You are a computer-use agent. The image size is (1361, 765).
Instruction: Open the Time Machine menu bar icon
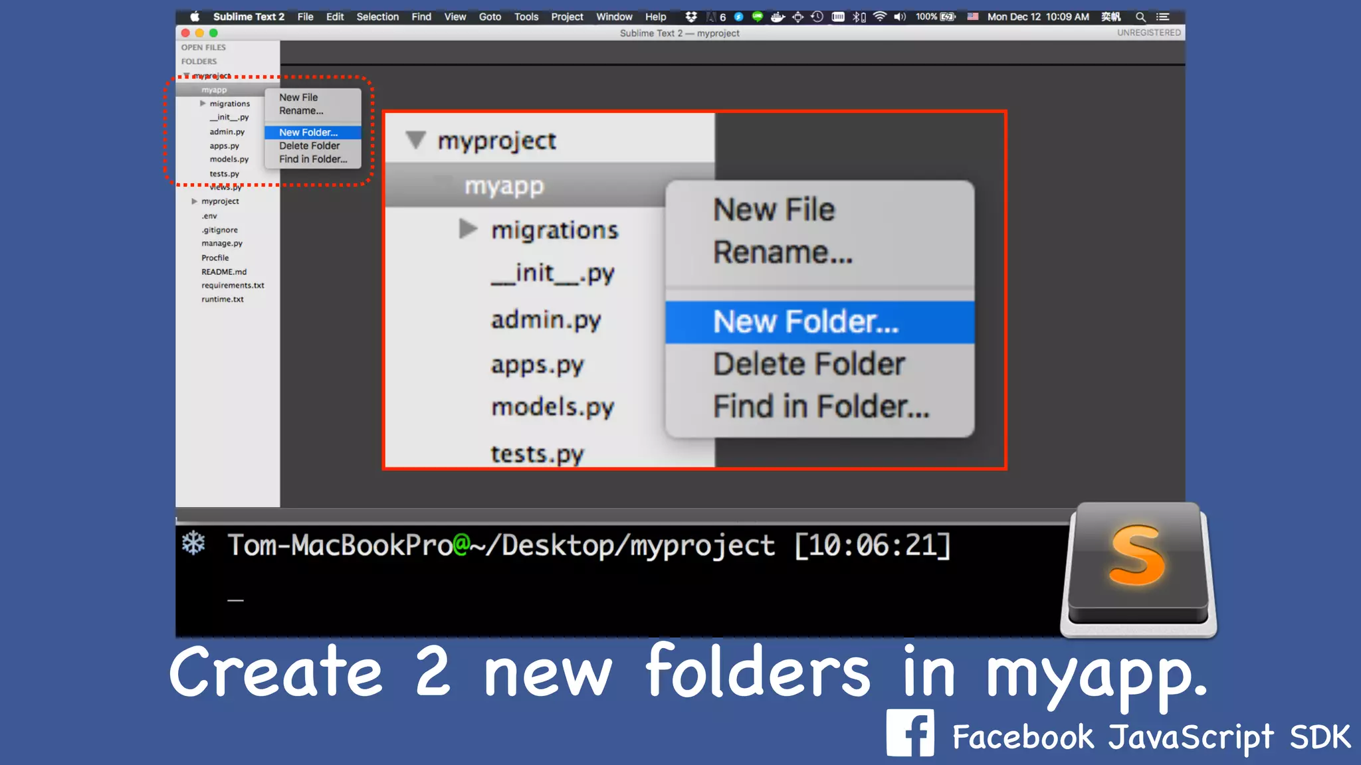(817, 17)
